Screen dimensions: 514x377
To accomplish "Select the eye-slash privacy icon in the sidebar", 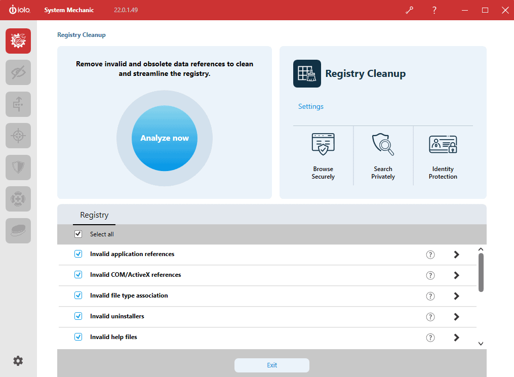I will 18,72.
